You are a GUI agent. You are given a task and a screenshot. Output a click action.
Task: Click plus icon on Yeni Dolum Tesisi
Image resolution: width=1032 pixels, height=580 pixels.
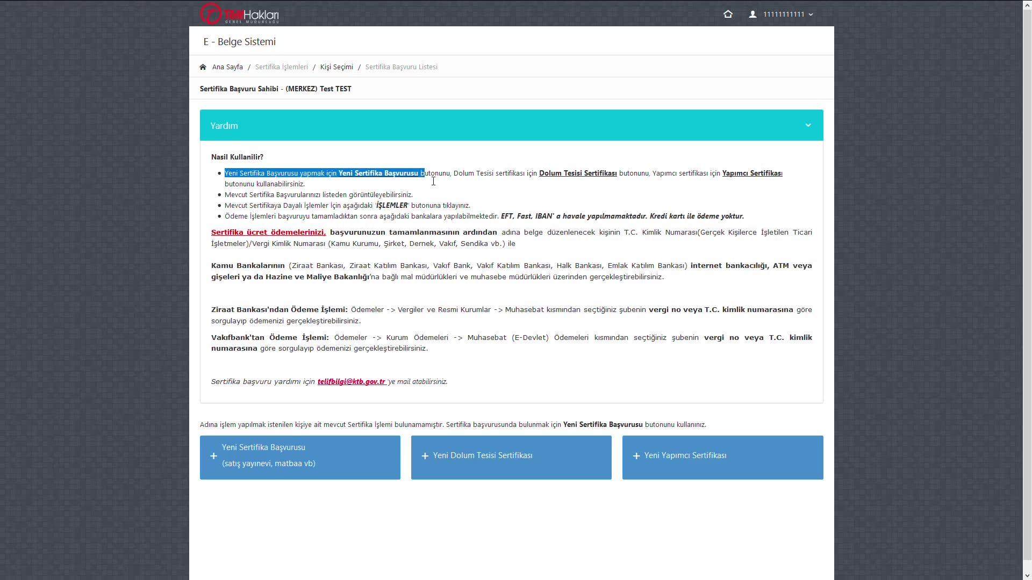point(425,456)
